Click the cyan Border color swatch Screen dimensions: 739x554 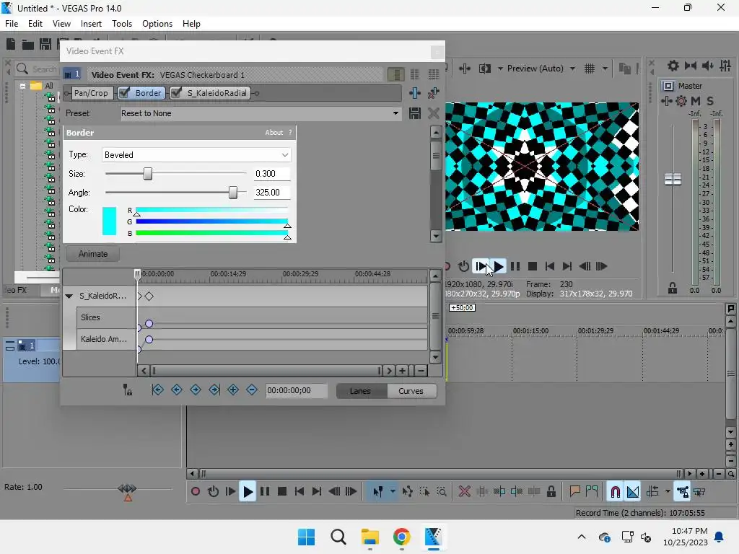(110, 221)
